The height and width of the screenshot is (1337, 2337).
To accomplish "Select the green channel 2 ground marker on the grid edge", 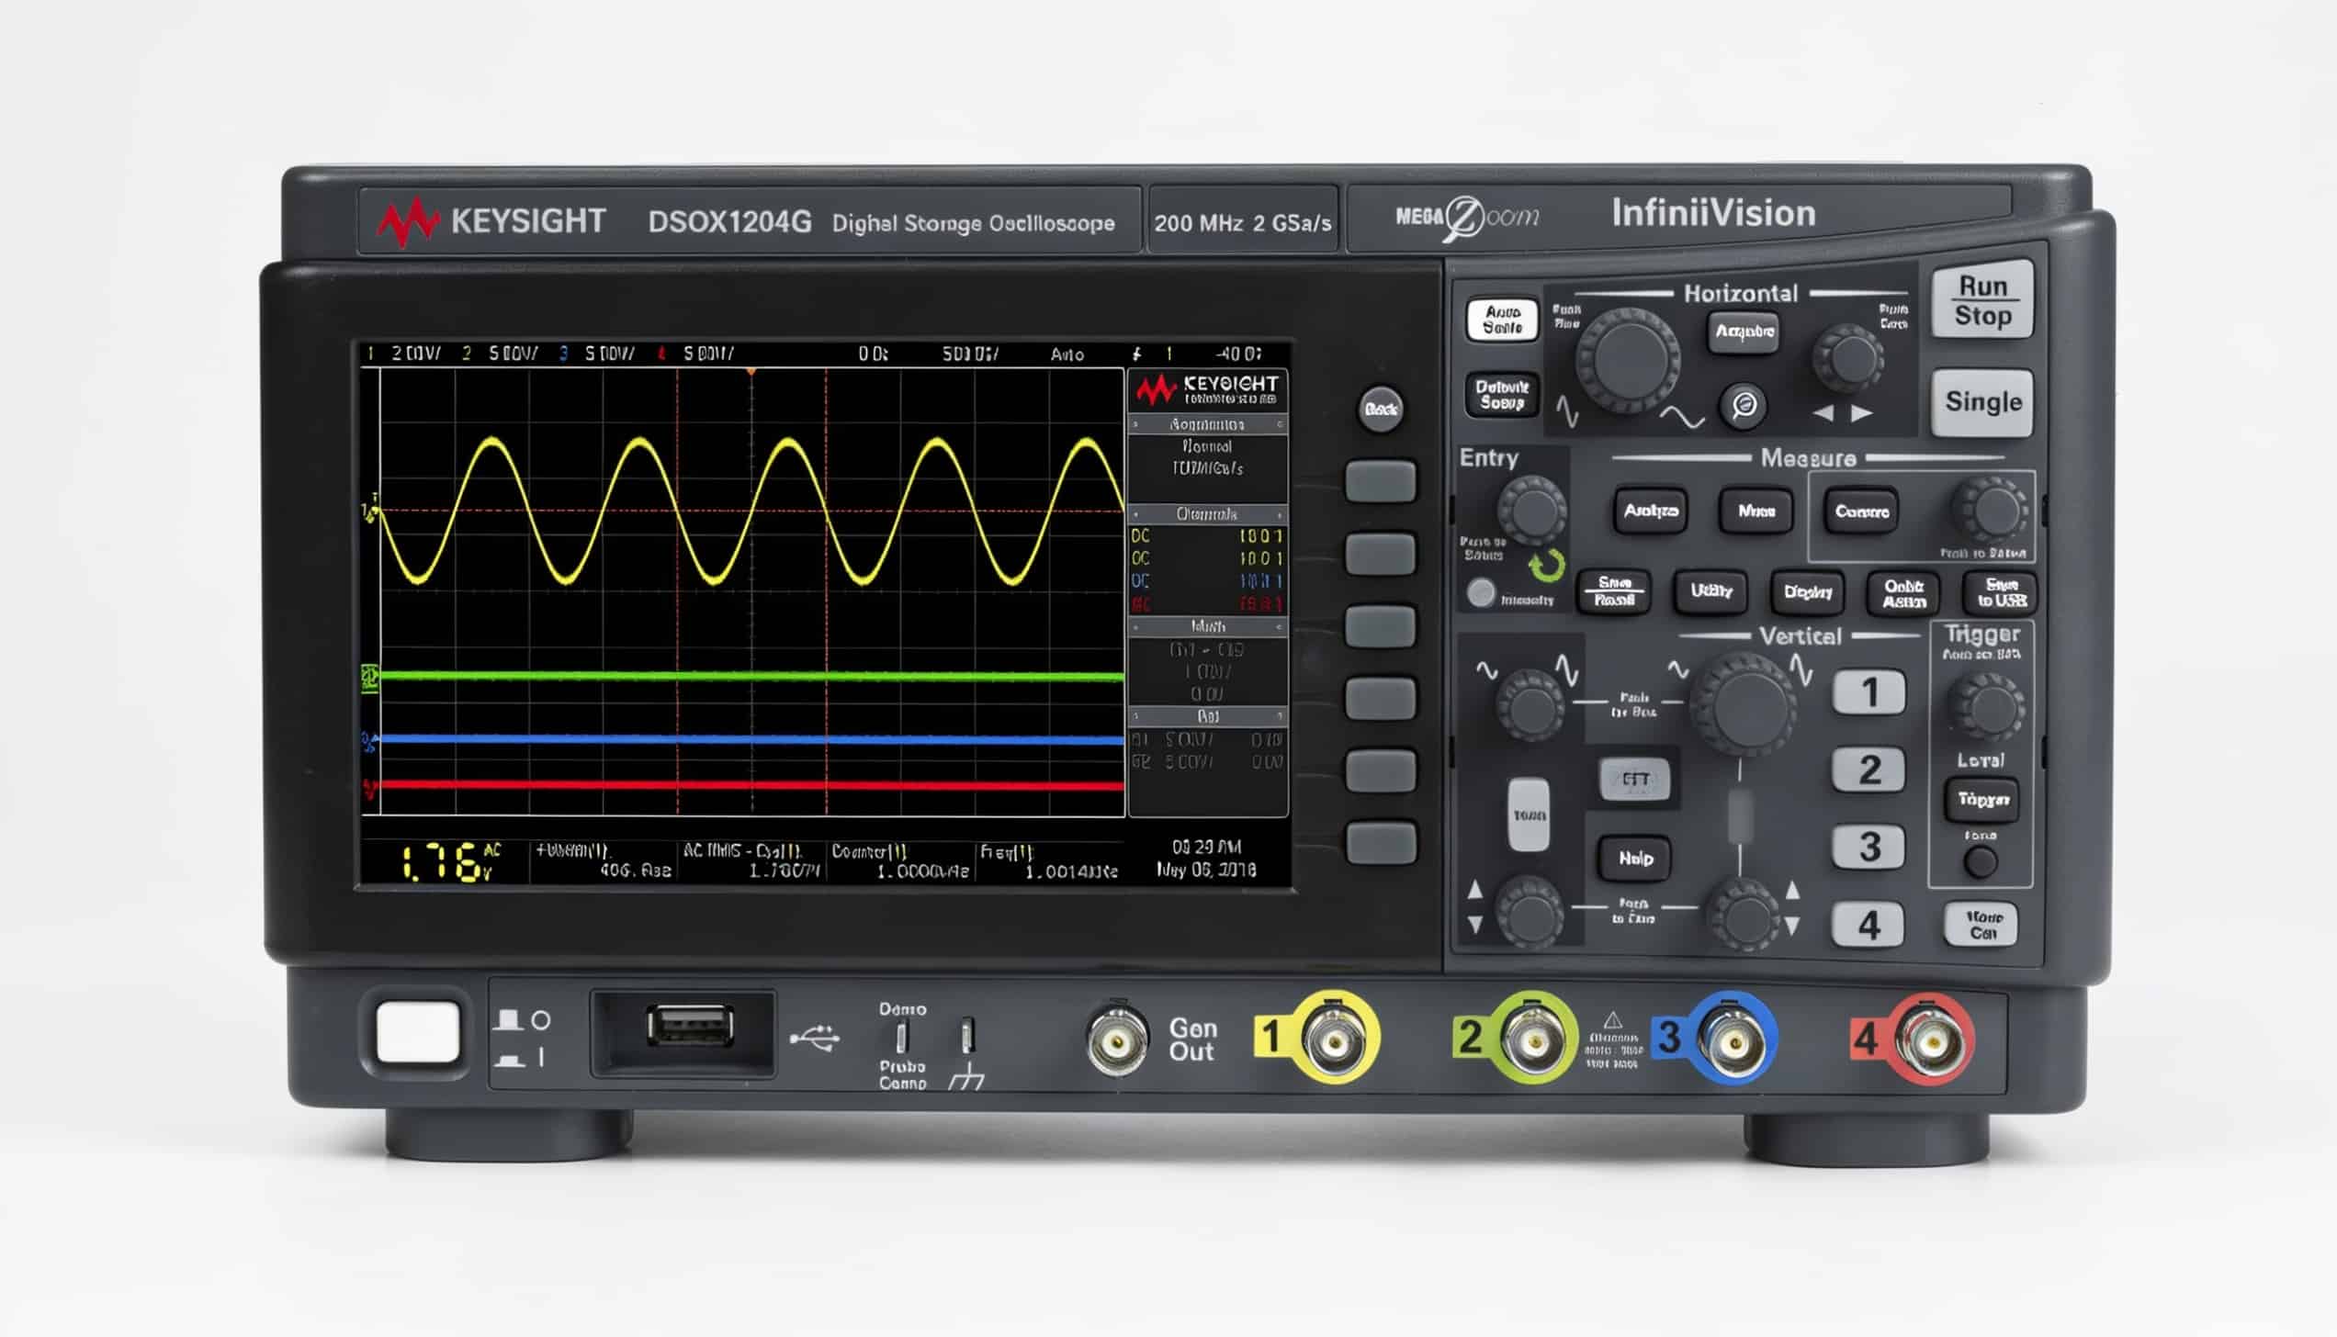I will pos(370,678).
